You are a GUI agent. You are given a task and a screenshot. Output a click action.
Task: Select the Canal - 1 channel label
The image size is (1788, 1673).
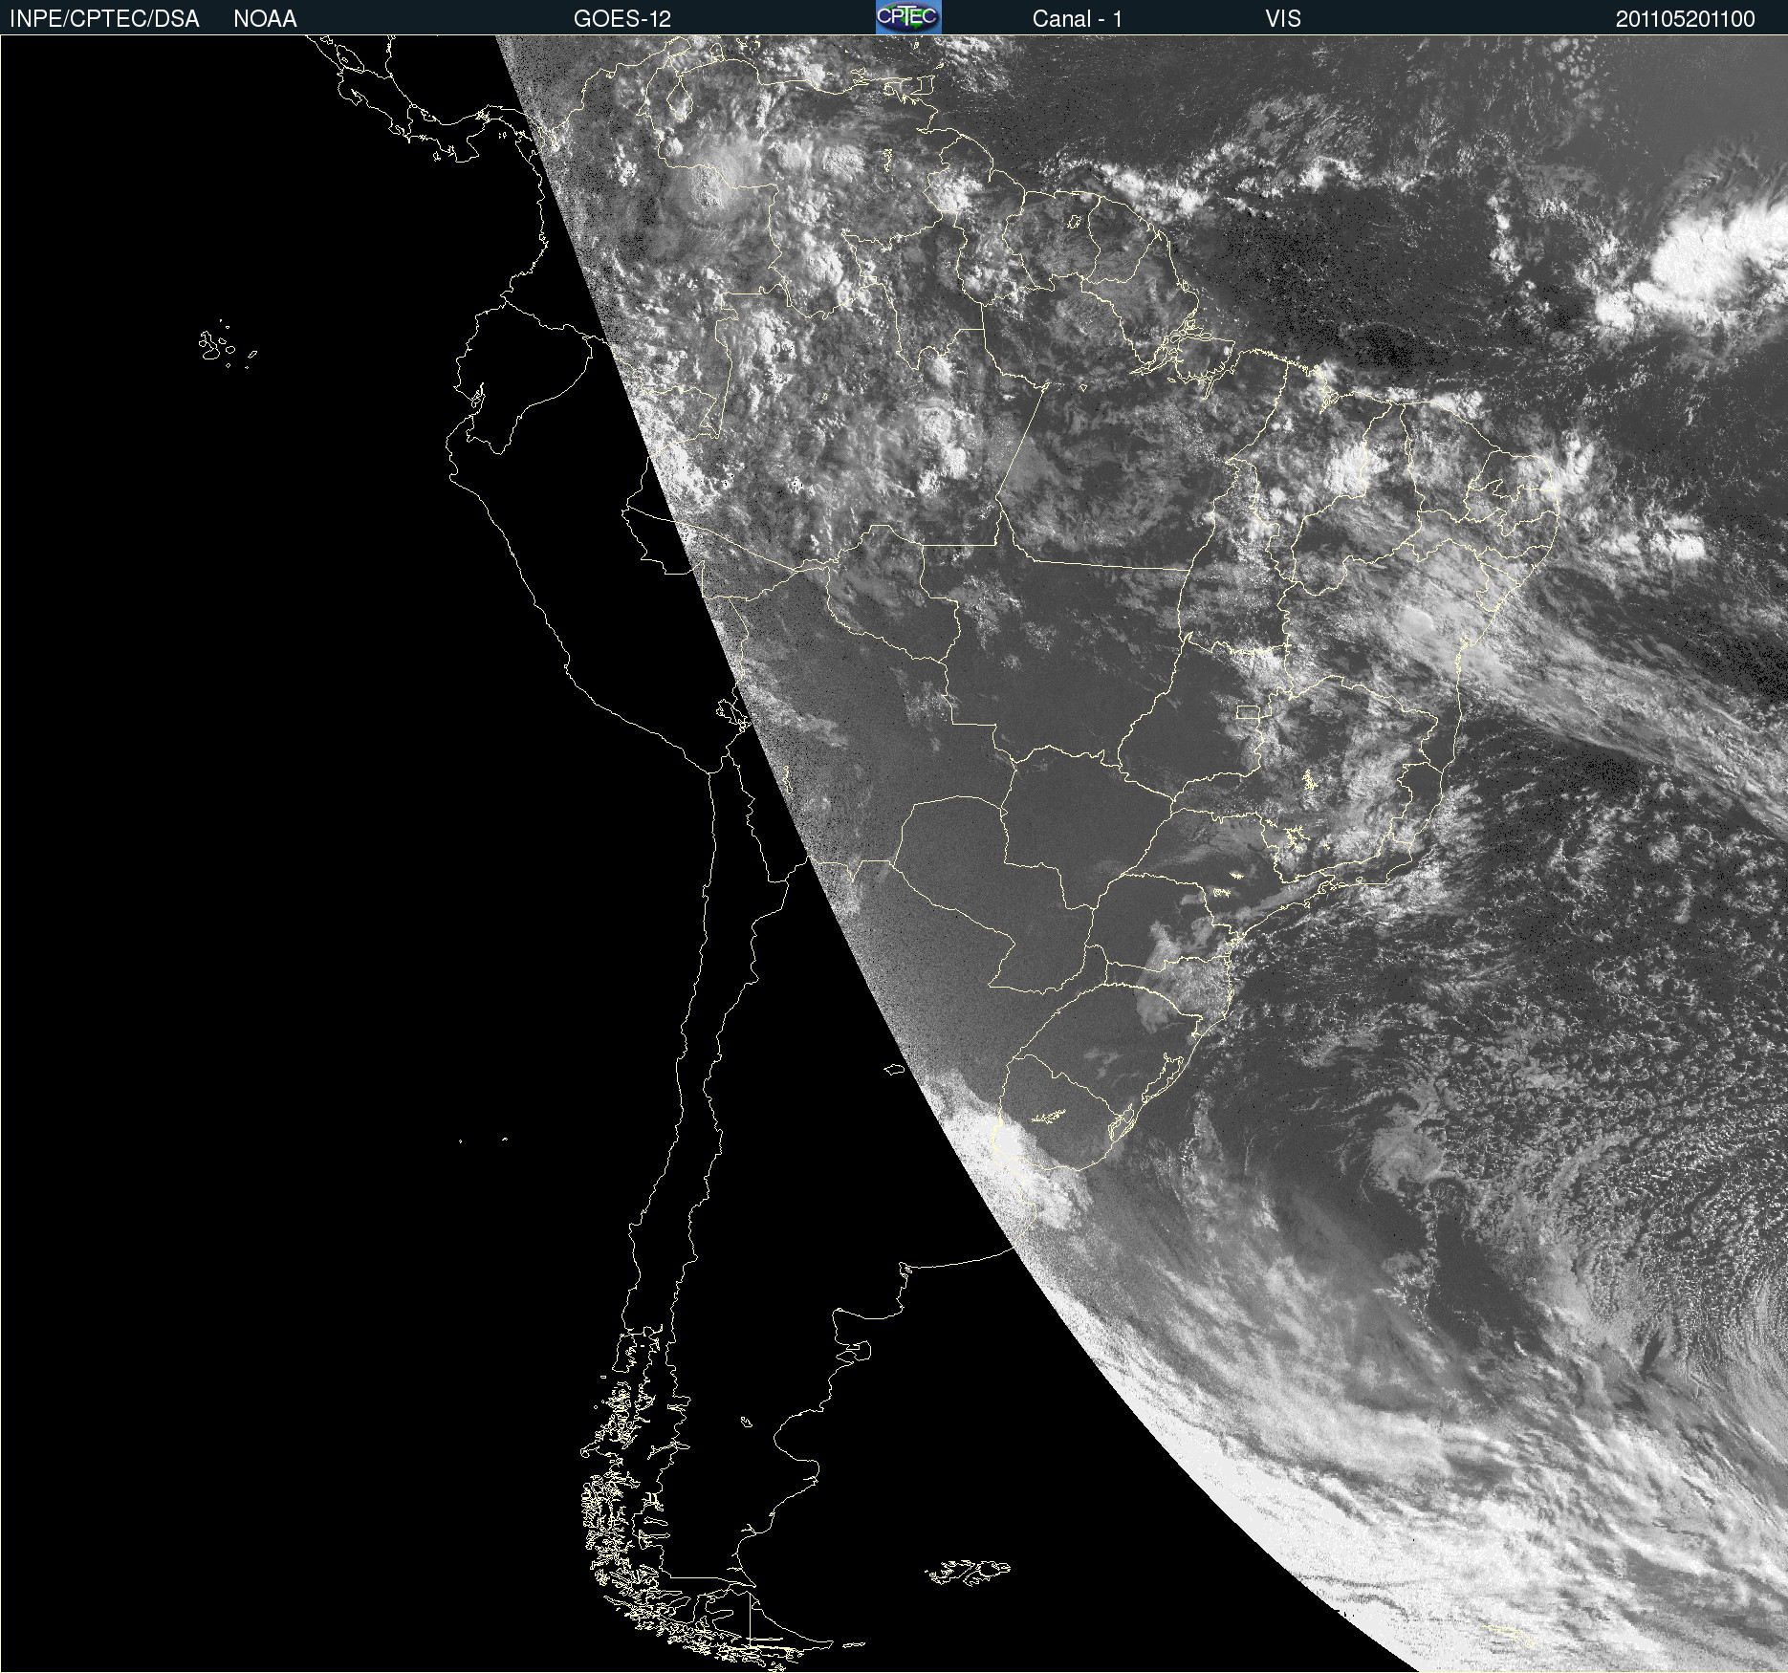[1078, 19]
